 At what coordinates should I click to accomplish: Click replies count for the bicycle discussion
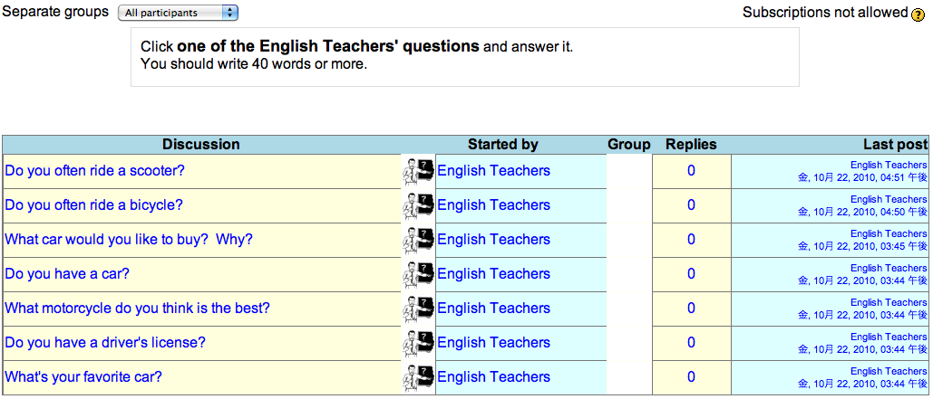[x=692, y=205]
